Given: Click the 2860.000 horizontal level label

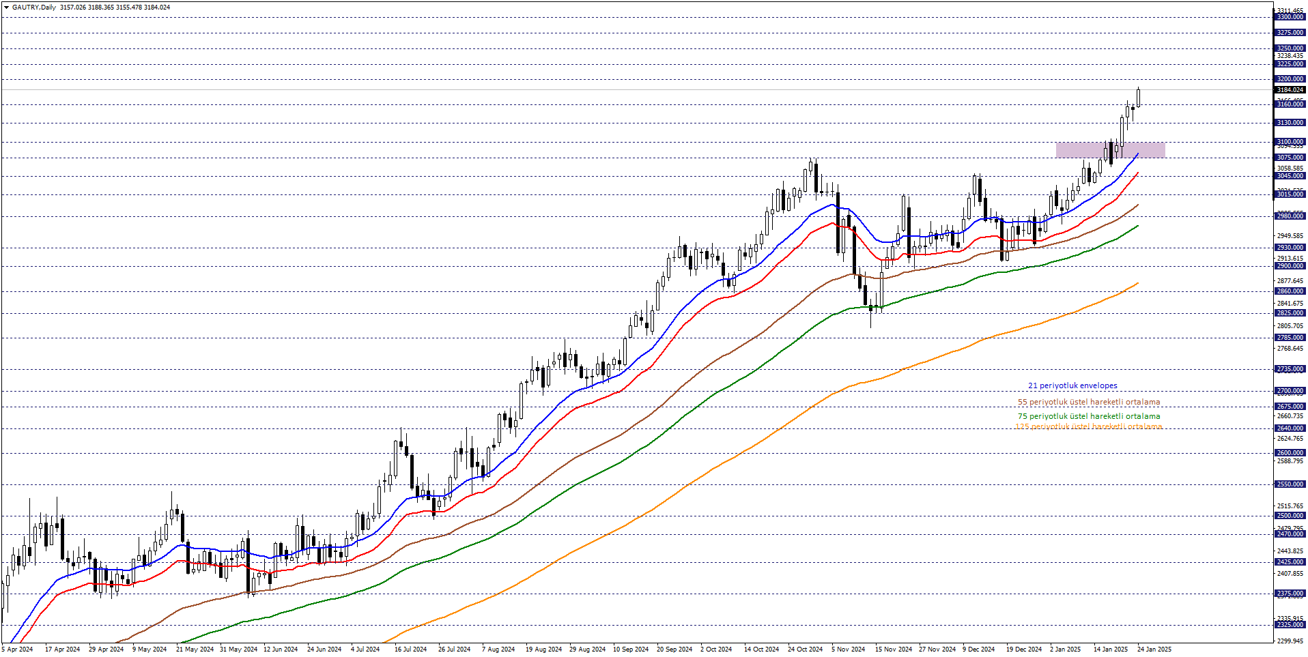Looking at the screenshot, I should click(1290, 291).
